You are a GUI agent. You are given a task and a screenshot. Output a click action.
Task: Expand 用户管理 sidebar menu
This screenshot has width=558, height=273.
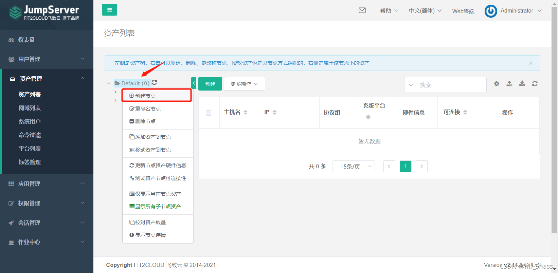47,59
